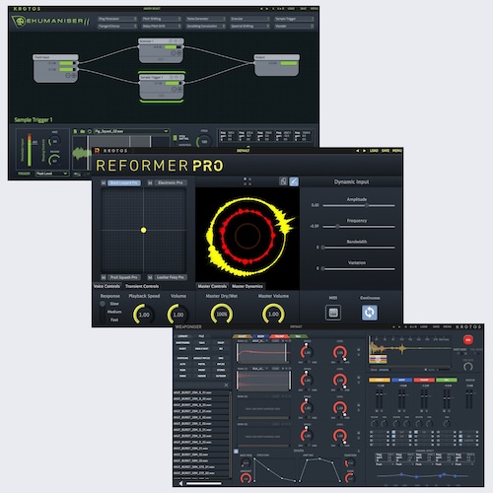Click the Variation slider in Dynamic Input

pyautogui.click(x=359, y=268)
